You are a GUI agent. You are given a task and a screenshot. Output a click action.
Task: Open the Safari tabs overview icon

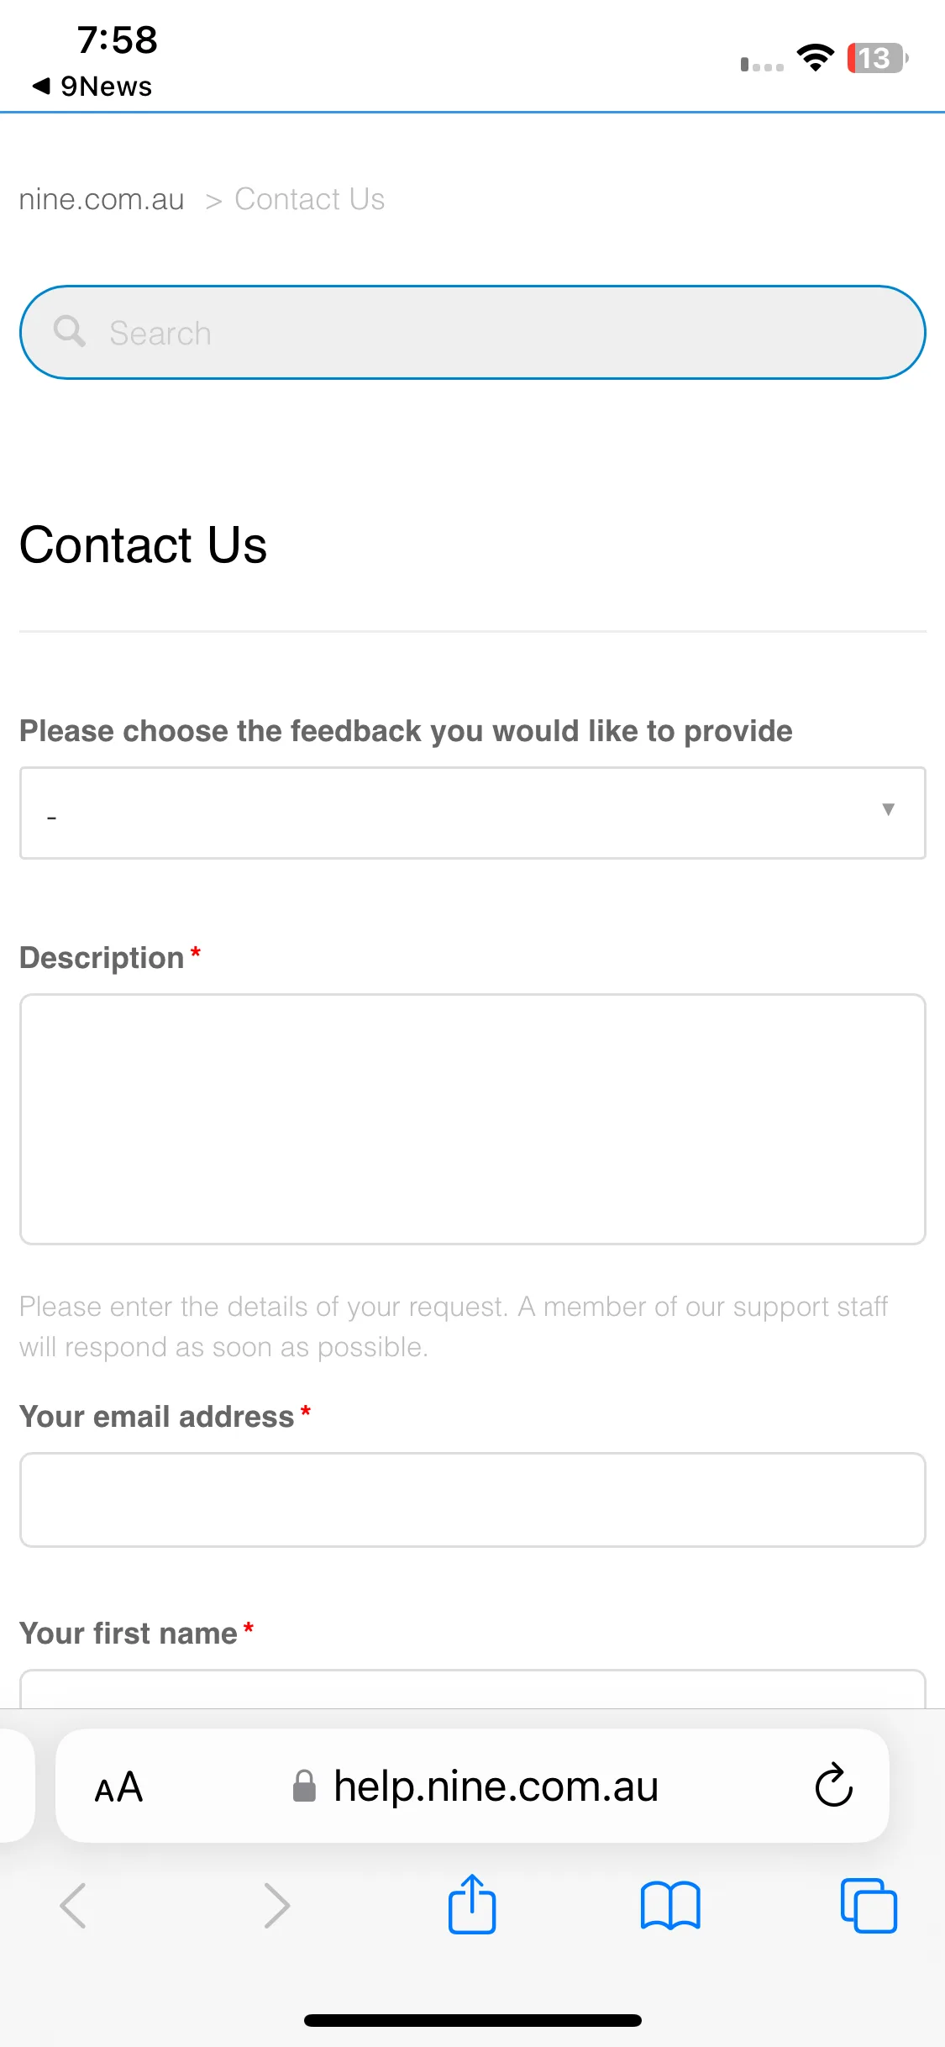click(869, 1906)
